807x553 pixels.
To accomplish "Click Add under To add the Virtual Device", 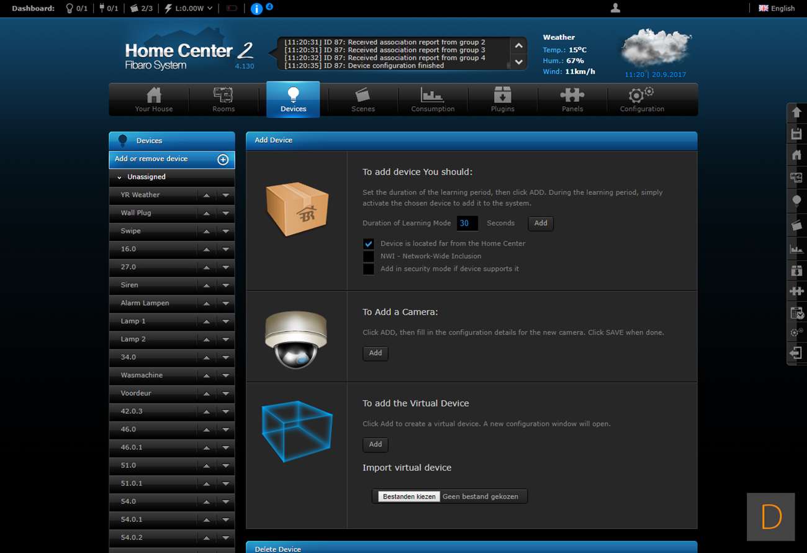I will click(376, 444).
